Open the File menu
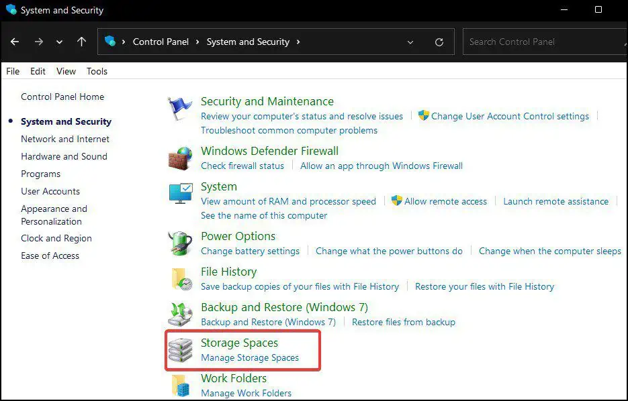This screenshot has height=401, width=628. (x=13, y=71)
